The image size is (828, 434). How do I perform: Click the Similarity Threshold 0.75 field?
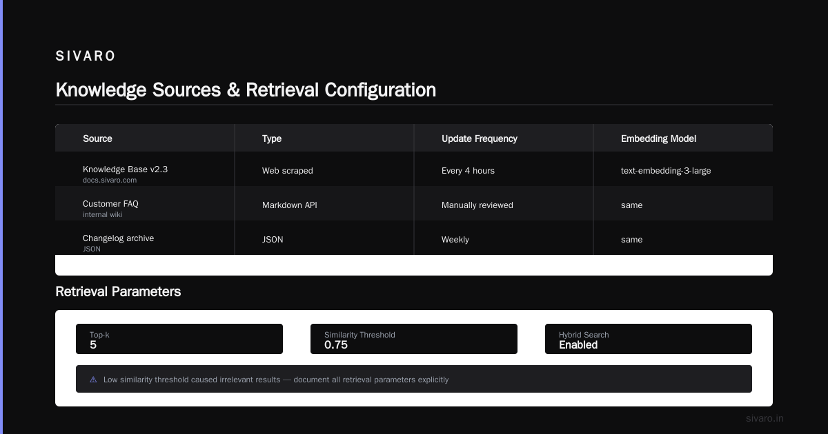pyautogui.click(x=414, y=339)
